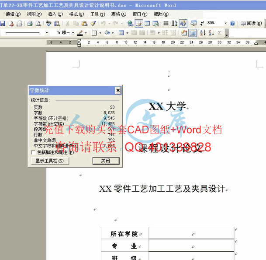The width and height of the screenshot is (266, 260).
Task: Open the 格式(O) menu
Action: tap(76, 14)
